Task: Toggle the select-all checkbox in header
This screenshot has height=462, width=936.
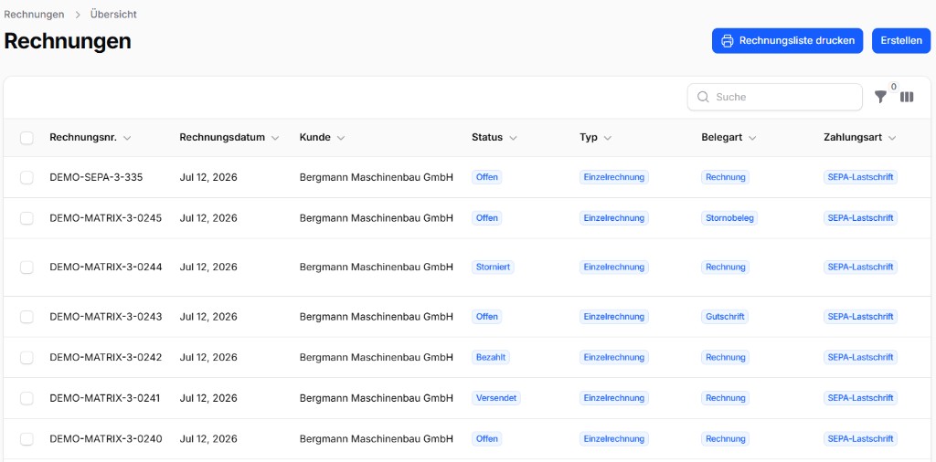Action: [27, 138]
